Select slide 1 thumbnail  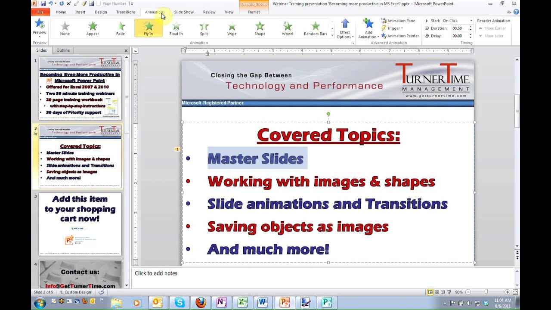[80, 88]
